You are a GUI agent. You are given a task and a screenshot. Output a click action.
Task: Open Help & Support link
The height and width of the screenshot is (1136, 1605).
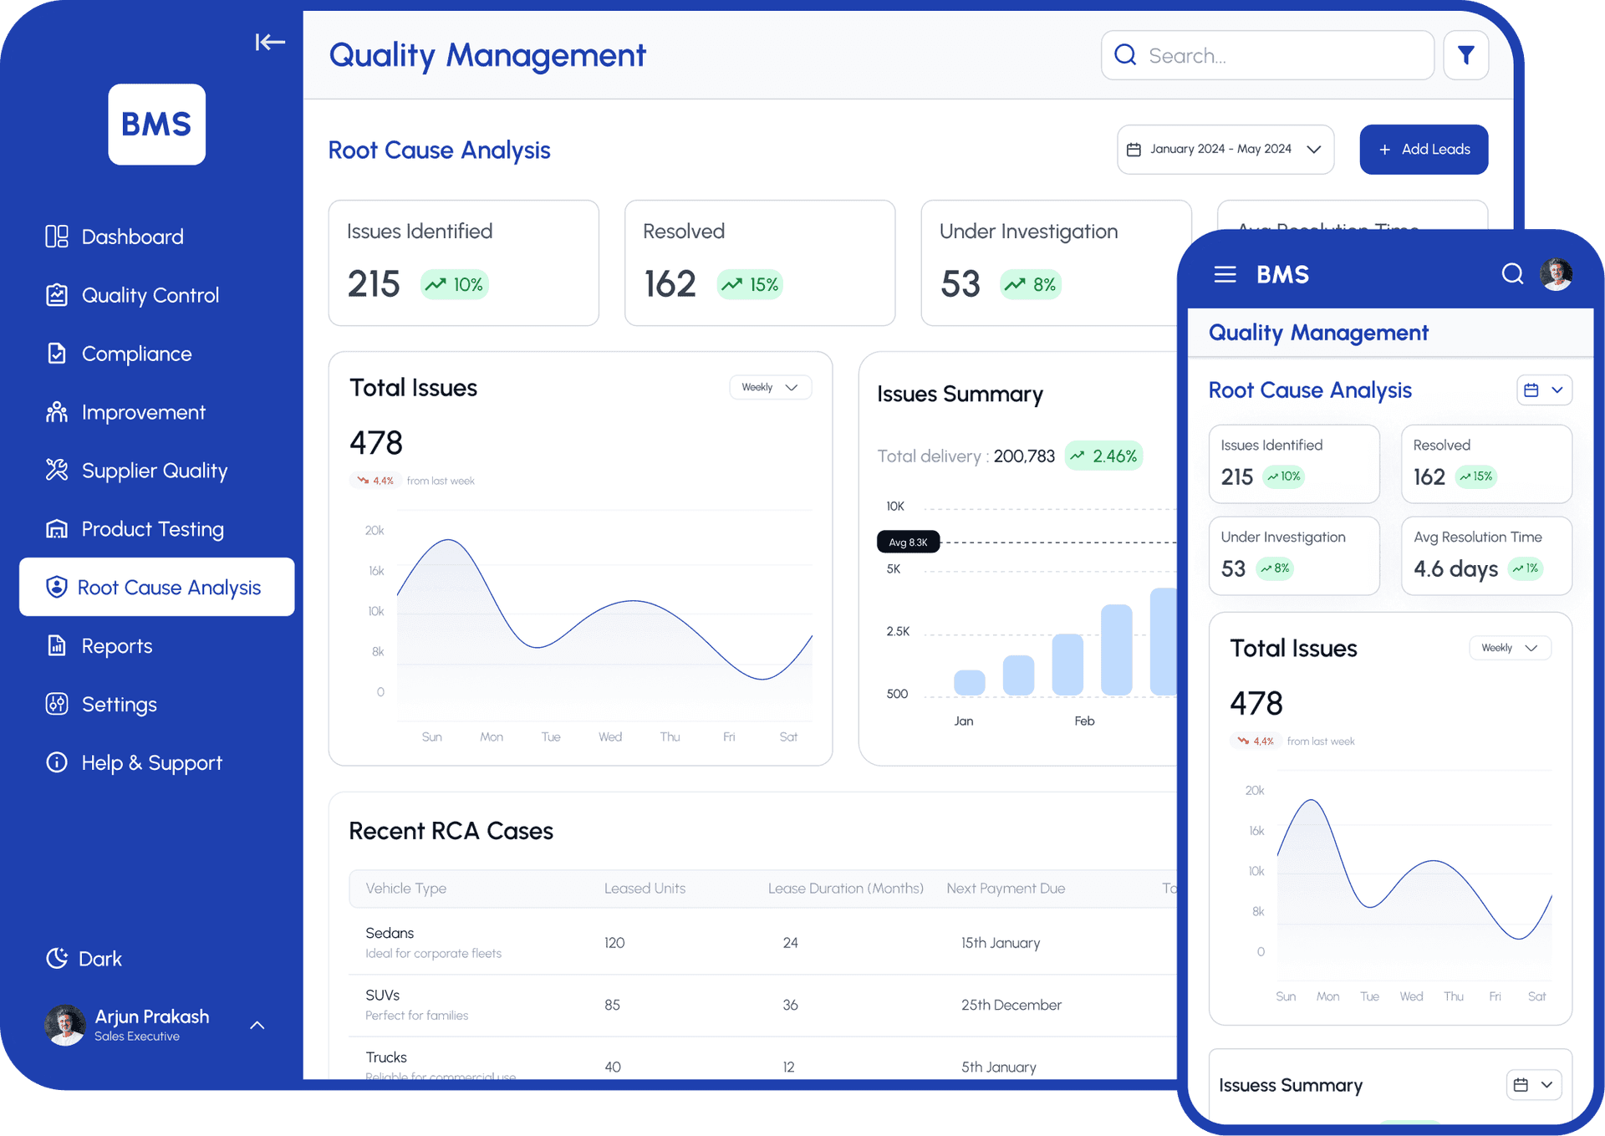151,763
